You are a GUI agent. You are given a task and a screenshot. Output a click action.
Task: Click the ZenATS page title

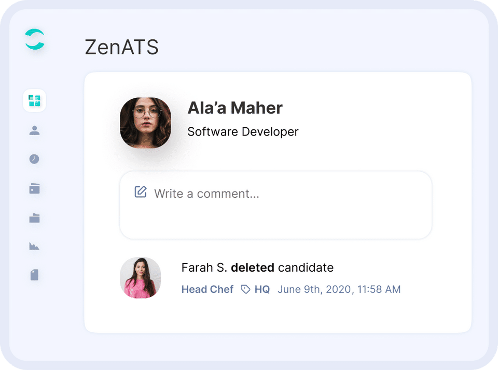[x=121, y=48]
